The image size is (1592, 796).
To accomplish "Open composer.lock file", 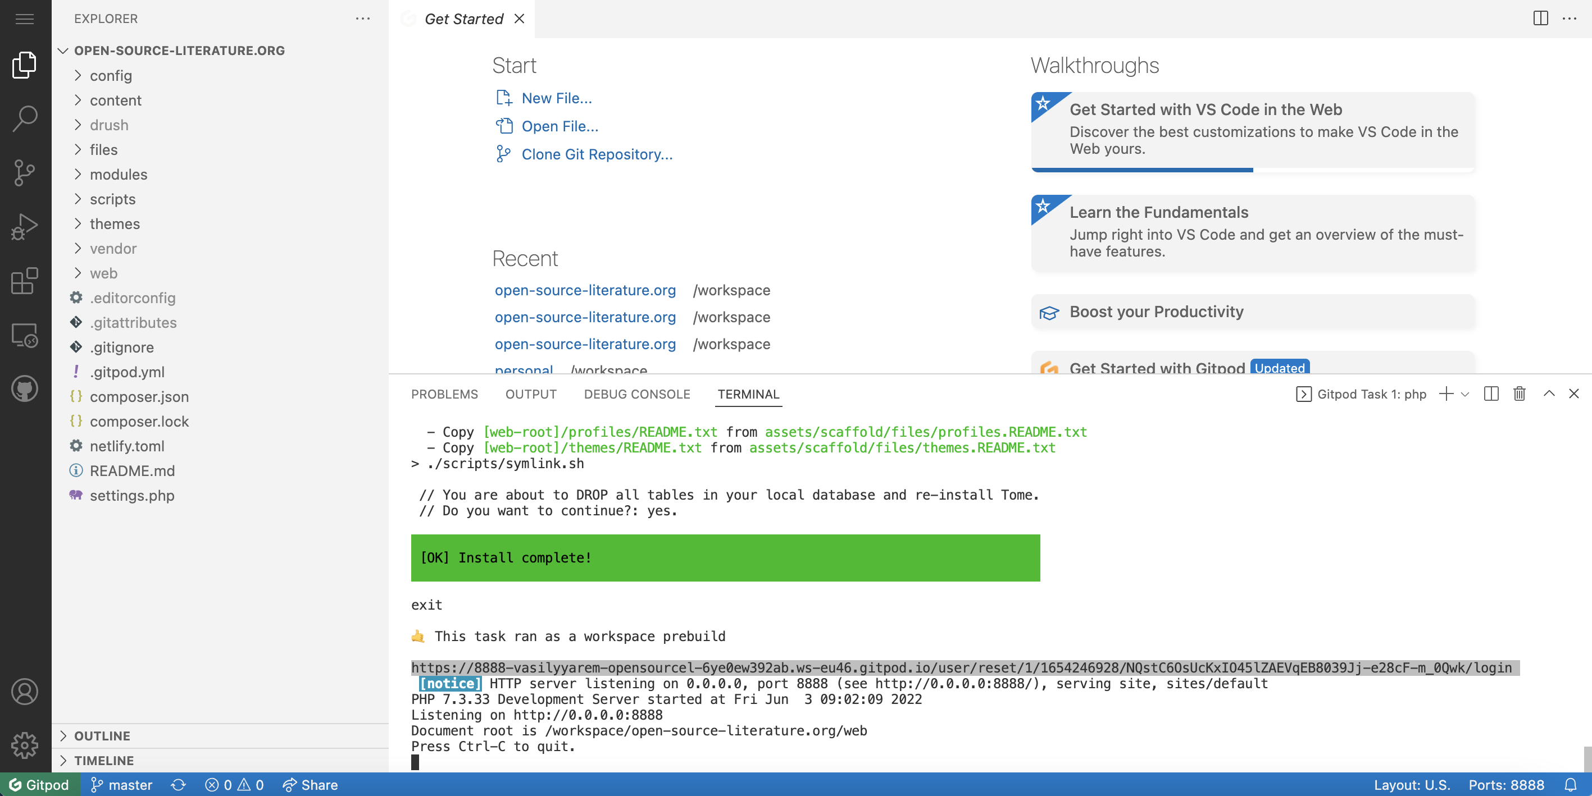I will tap(220, 421).
